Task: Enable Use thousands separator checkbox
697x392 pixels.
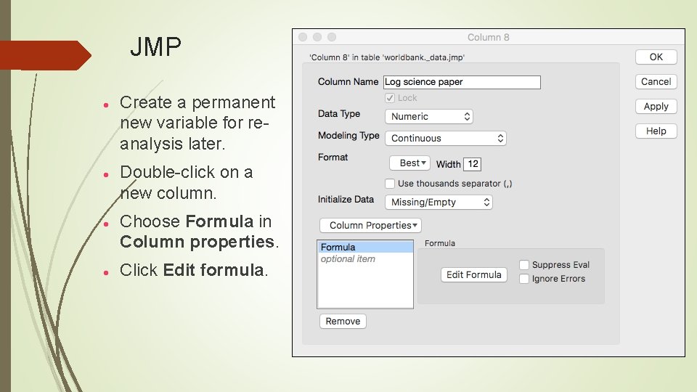Action: click(x=390, y=184)
